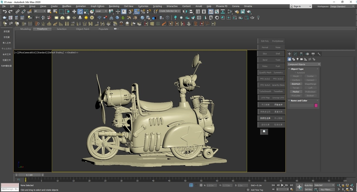Toggle Auto Key mode

tap(308, 185)
